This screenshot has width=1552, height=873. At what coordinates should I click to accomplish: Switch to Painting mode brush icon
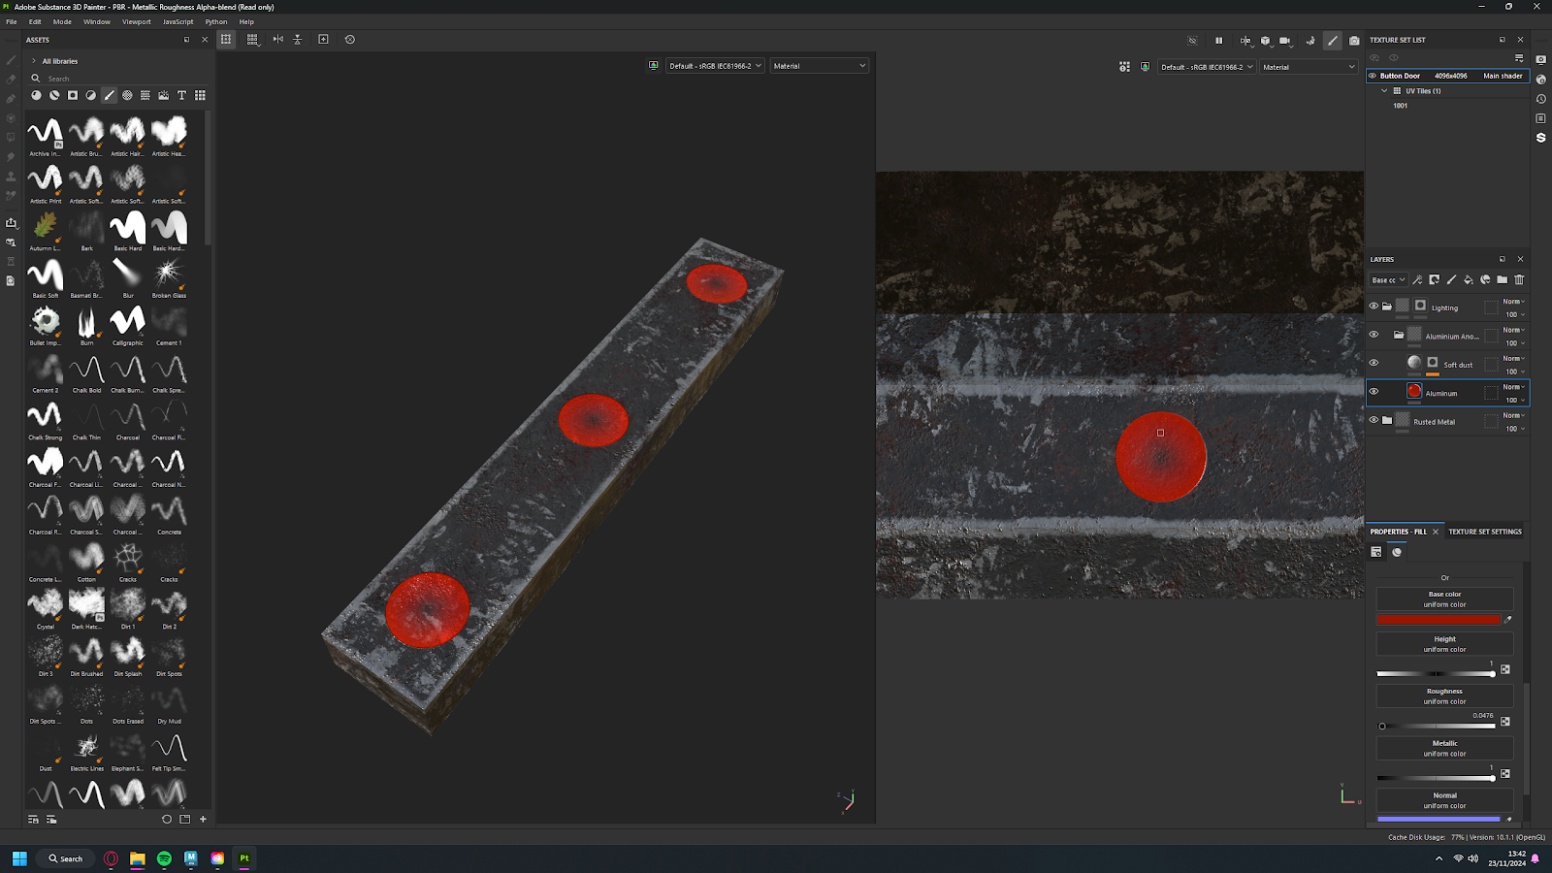(1333, 41)
